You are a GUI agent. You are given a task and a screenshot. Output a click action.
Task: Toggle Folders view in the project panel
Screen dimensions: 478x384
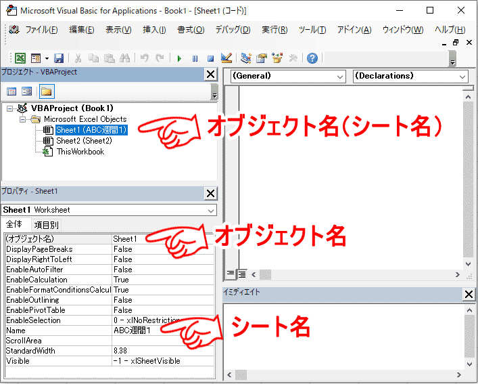pos(47,91)
